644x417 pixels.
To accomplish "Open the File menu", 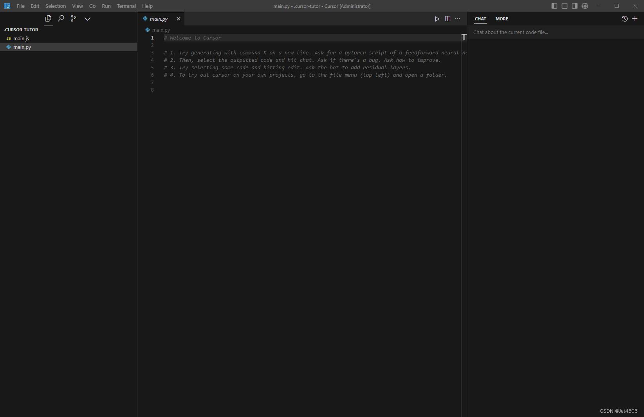I will click(x=20, y=6).
